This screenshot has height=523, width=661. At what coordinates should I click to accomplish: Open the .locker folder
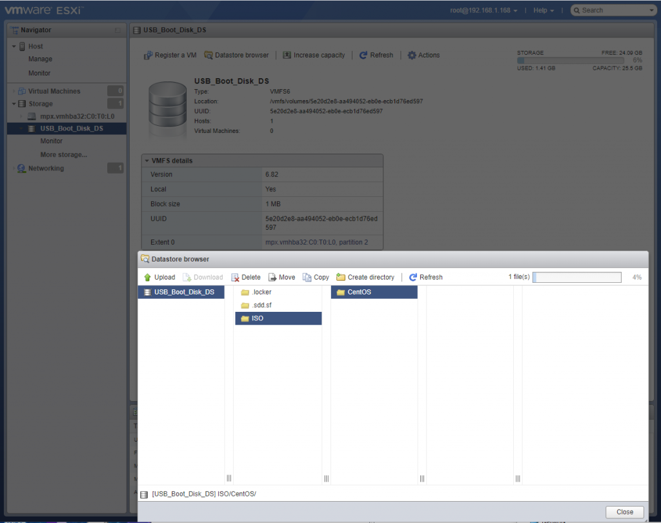261,292
